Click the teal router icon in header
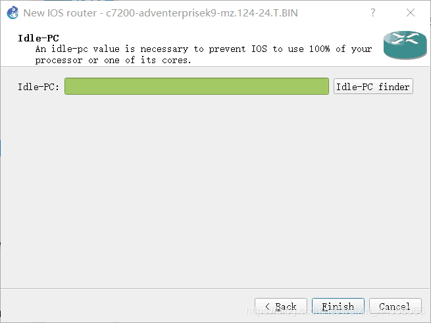 405,45
